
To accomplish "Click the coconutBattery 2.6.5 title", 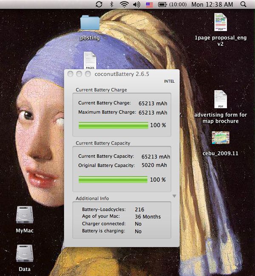I will pyautogui.click(x=122, y=74).
